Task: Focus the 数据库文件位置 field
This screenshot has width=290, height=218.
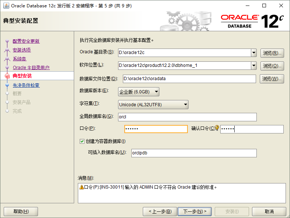Action: (189, 79)
